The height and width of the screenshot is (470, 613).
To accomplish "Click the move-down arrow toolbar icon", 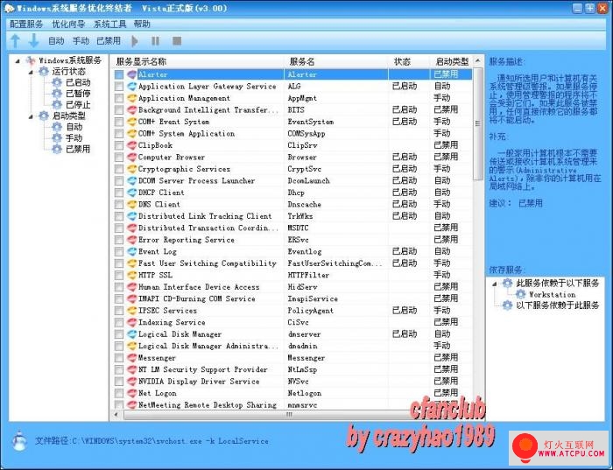I will (x=33, y=40).
